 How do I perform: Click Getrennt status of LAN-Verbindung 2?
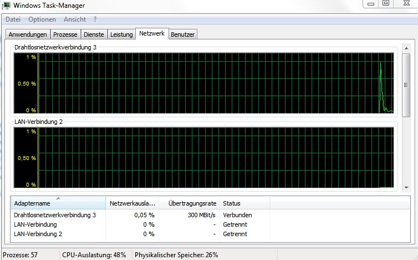(235, 234)
